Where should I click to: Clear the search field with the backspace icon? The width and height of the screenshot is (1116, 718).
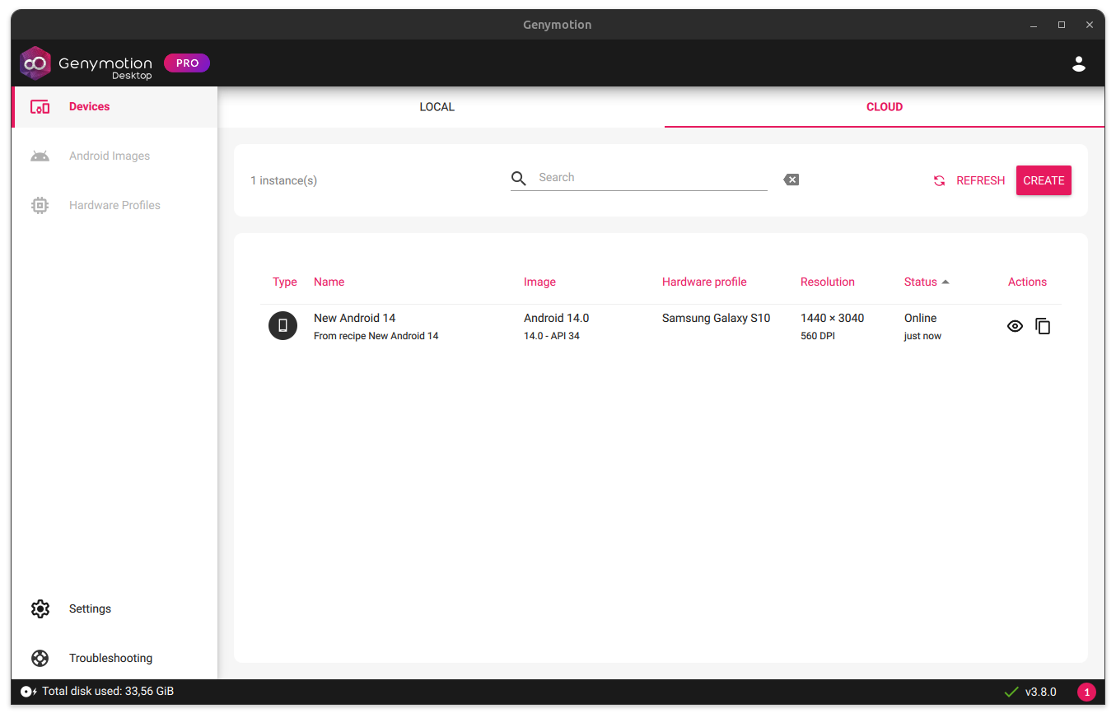click(790, 179)
